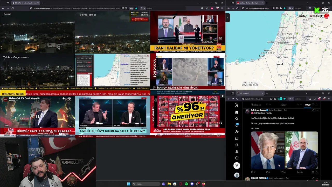Switch to Senin için timeline tab

[257, 105]
